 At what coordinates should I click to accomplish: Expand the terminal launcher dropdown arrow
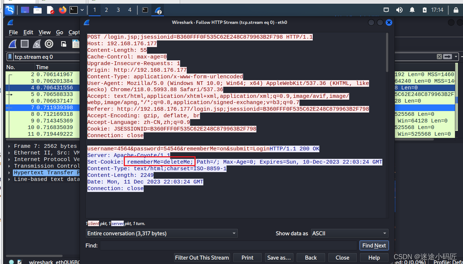pos(82,10)
